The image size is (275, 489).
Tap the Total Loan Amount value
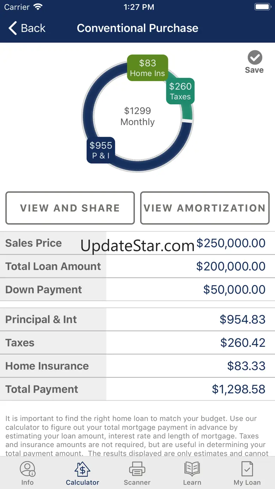[x=231, y=266]
